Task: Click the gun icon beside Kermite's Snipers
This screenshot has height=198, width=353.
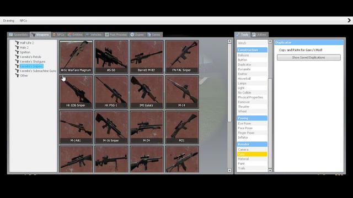Action: (17, 66)
